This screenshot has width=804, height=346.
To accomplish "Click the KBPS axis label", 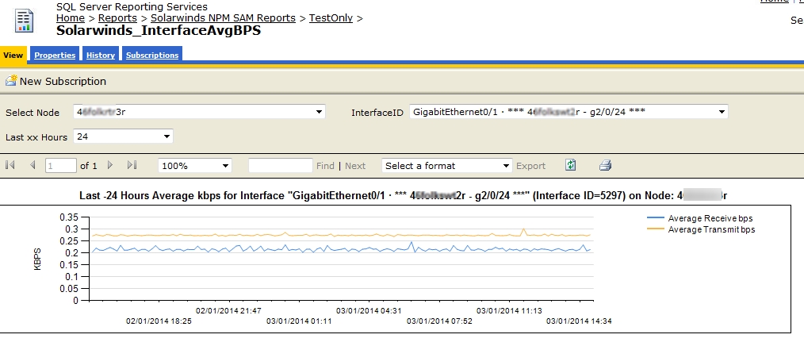I will tap(37, 259).
